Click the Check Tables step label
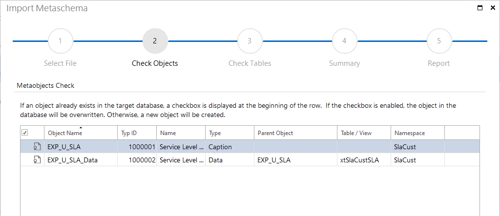Image resolution: width=500 pixels, height=216 pixels. [250, 63]
